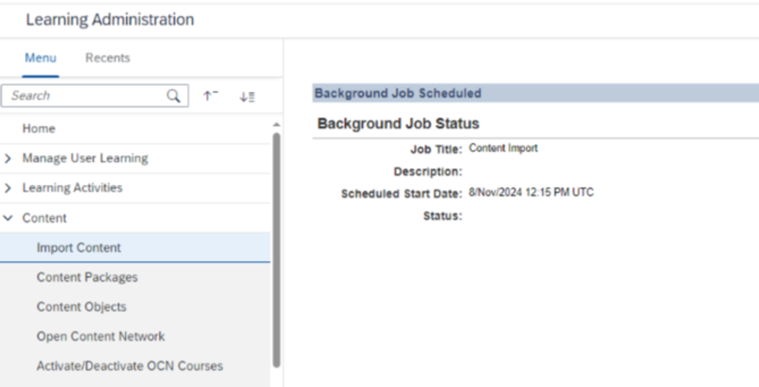This screenshot has height=387, width=759.
Task: Click the expand all sort icon
Action: pos(246,97)
